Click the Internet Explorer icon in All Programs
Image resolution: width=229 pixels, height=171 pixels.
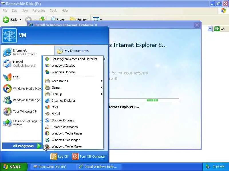[x=47, y=101]
